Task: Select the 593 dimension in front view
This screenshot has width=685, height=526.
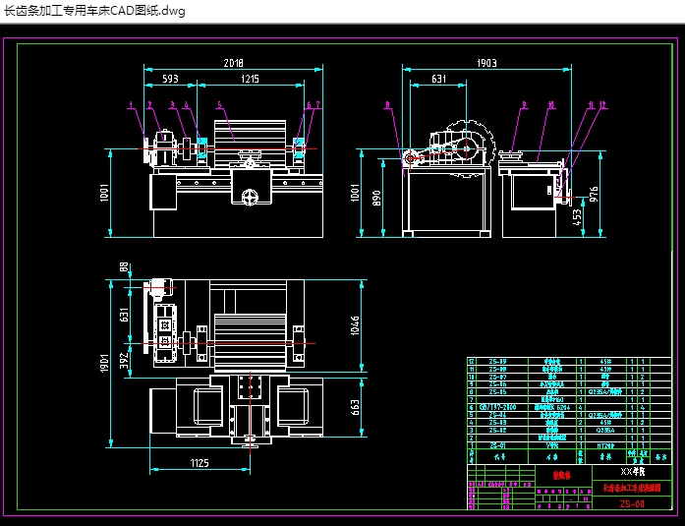Action: (x=170, y=79)
